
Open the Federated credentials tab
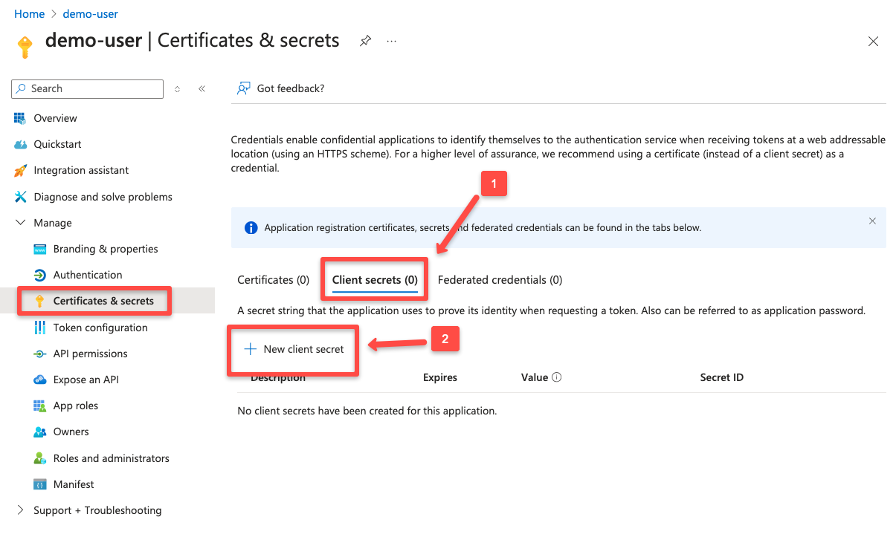tap(499, 280)
